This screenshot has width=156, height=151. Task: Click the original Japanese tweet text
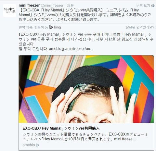pos(85,15)
